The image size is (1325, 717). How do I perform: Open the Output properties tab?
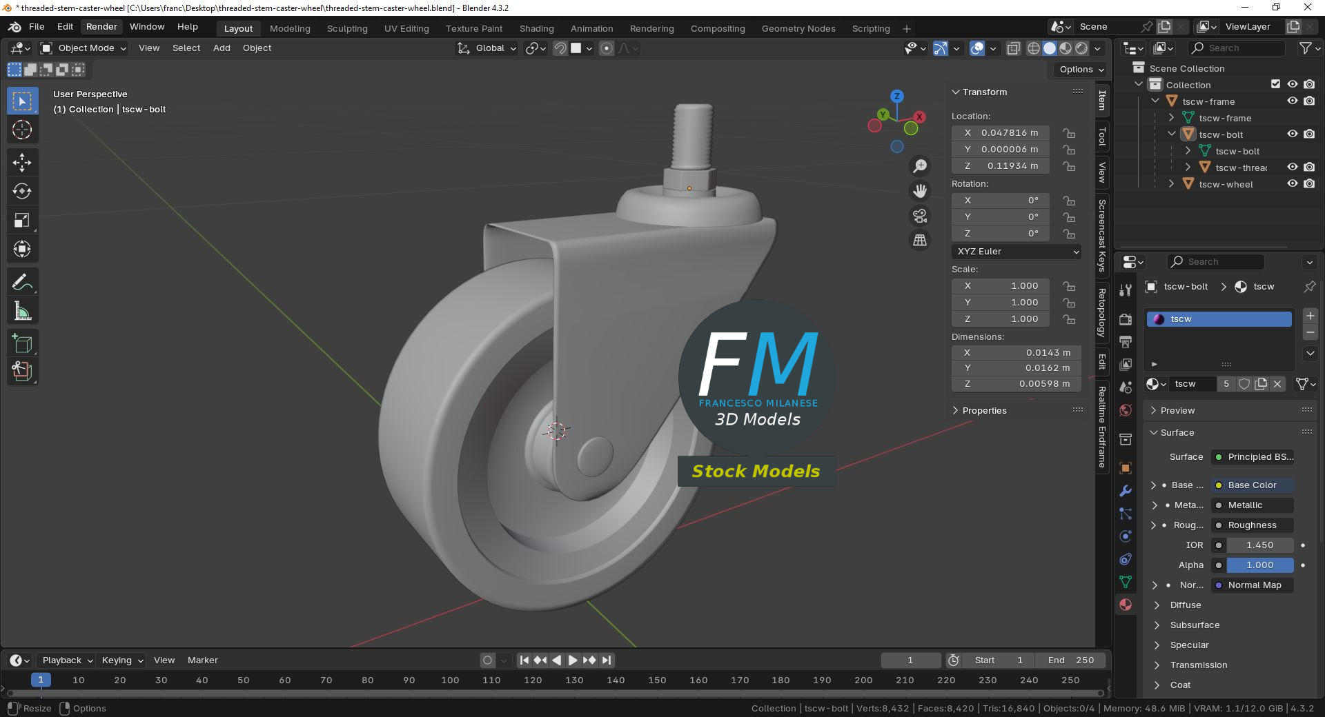(x=1126, y=342)
